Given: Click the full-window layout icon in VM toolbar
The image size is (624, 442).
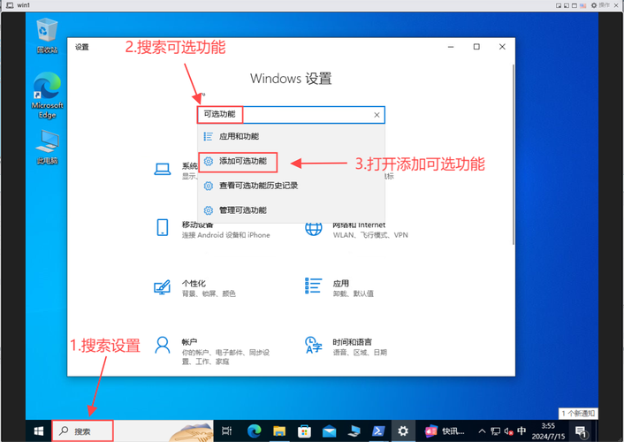Looking at the screenshot, I should [575, 5].
